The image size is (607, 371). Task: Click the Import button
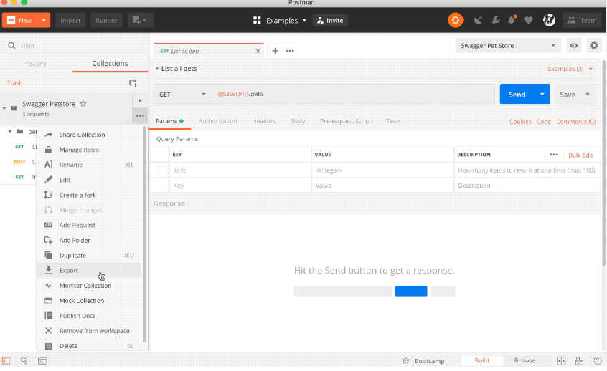click(70, 21)
